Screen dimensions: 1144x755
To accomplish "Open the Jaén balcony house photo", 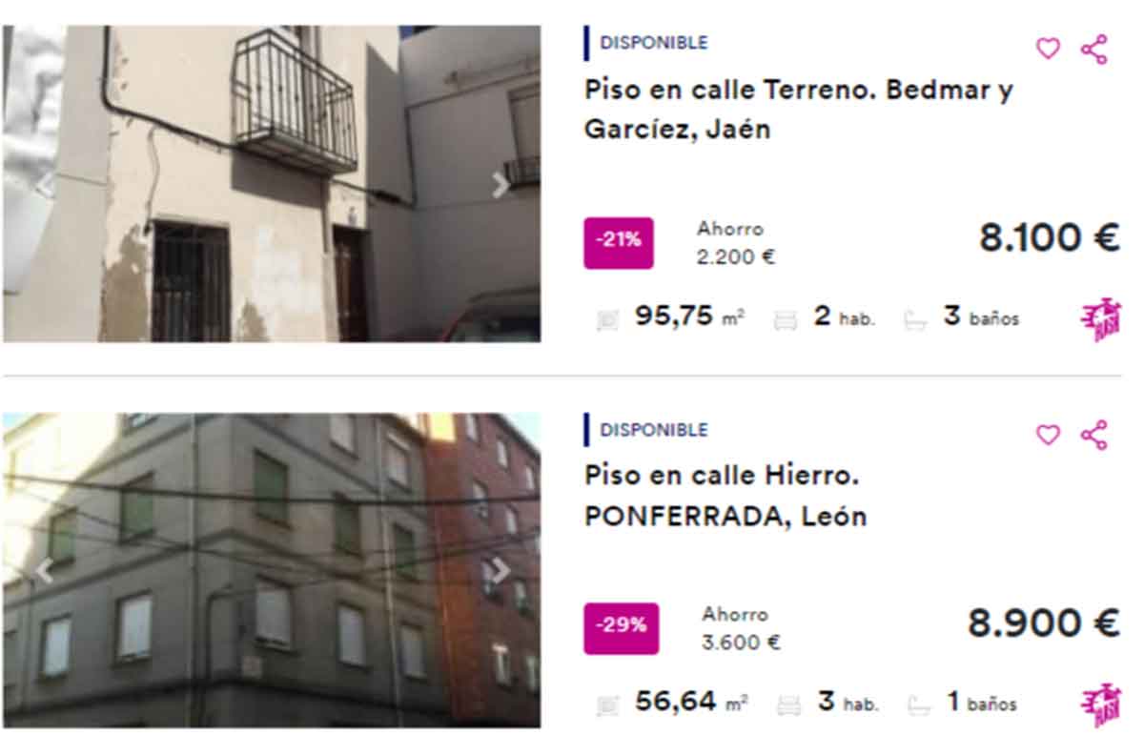I will pyautogui.click(x=272, y=183).
